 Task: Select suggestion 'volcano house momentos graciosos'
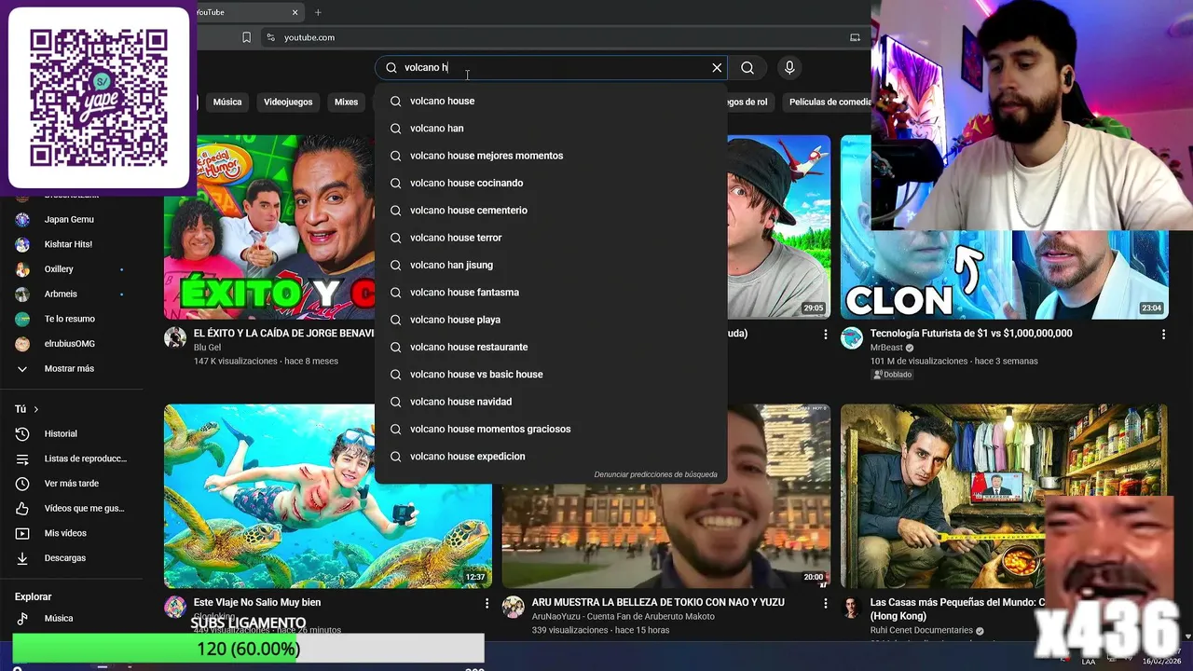(x=551, y=429)
